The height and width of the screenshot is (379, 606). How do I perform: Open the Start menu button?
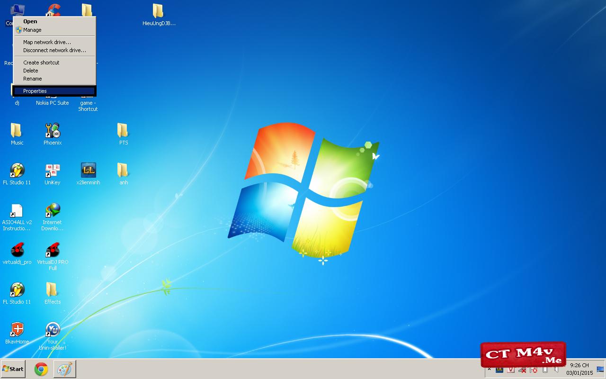click(13, 369)
